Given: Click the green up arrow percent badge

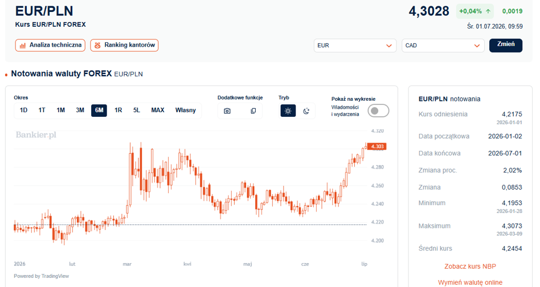Looking at the screenshot, I should [474, 11].
